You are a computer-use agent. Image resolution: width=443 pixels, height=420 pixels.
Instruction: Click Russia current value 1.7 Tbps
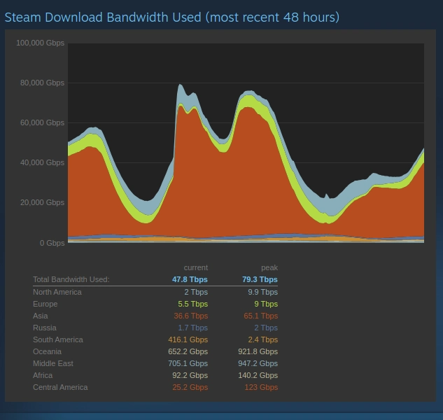pos(193,328)
